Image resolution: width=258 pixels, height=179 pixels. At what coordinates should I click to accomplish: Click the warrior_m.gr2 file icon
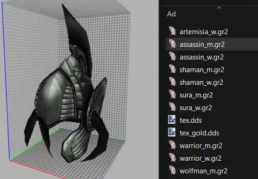coord(173,145)
